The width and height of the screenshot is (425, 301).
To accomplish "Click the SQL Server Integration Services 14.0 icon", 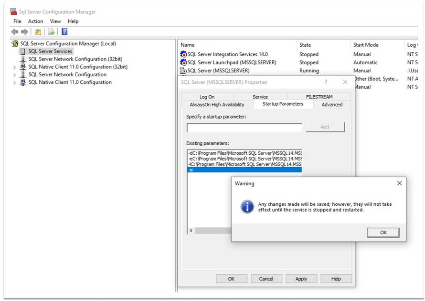I will (183, 55).
